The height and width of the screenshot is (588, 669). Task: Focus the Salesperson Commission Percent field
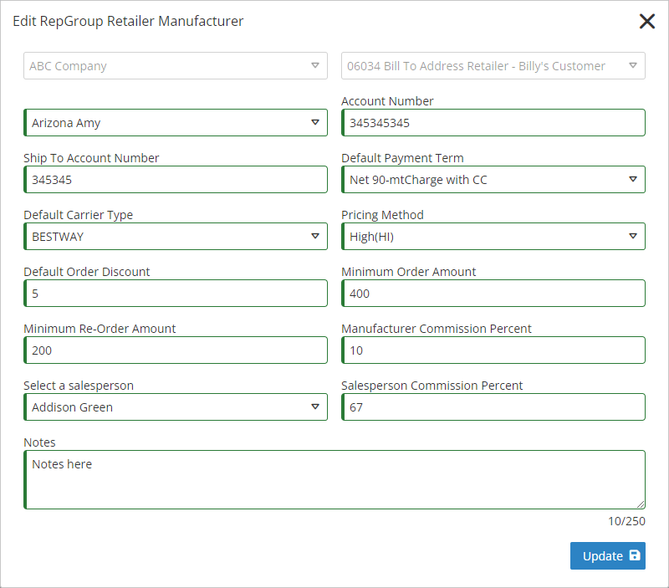click(493, 407)
